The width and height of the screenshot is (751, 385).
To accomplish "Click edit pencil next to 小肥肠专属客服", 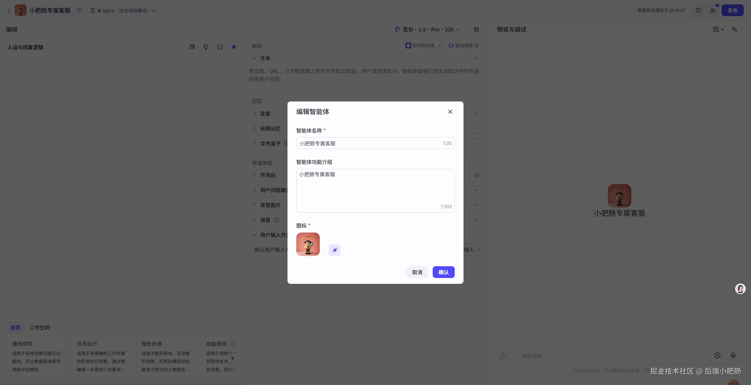I will [x=79, y=10].
